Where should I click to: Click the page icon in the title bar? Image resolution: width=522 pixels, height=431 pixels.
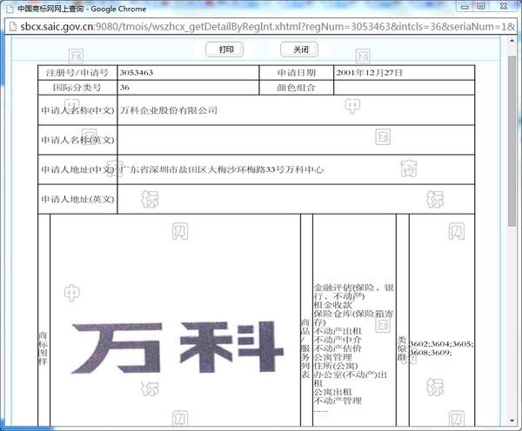click(9, 8)
